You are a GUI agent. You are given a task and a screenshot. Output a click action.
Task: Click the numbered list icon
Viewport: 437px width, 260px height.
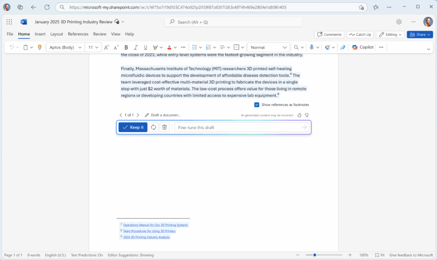pos(208,47)
